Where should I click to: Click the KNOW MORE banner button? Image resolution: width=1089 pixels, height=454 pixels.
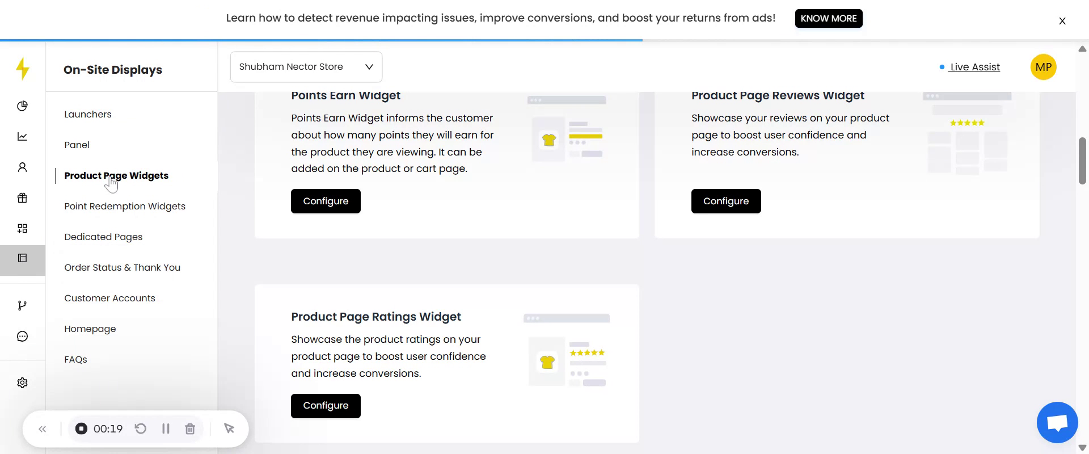click(x=828, y=18)
